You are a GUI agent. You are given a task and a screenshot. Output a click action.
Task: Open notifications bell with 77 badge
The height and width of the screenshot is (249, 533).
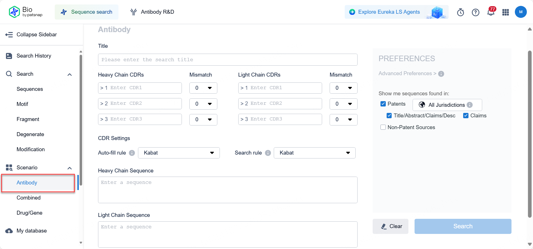pos(491,12)
